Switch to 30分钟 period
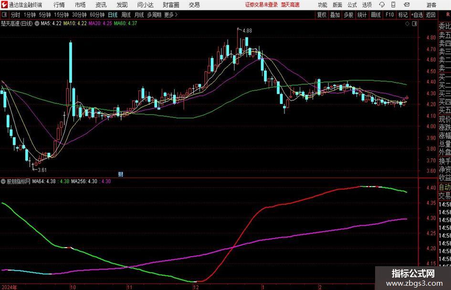The width and height of the screenshot is (451, 290). coord(79,15)
